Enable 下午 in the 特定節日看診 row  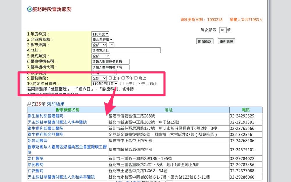(x=135, y=84)
